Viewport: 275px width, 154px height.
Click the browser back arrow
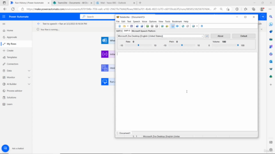tap(5, 9)
